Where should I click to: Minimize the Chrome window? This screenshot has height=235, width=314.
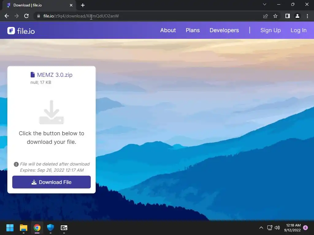tap(279, 4)
